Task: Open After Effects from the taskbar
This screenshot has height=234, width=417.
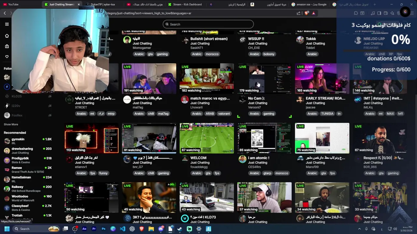Action: coord(84,229)
